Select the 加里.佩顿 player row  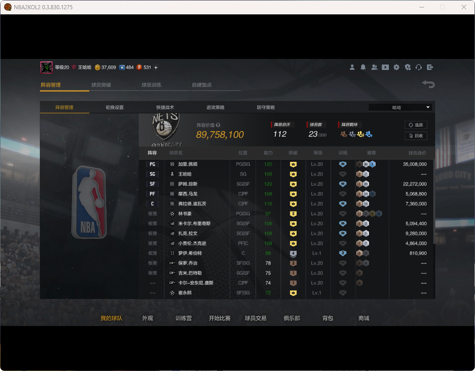click(188, 164)
